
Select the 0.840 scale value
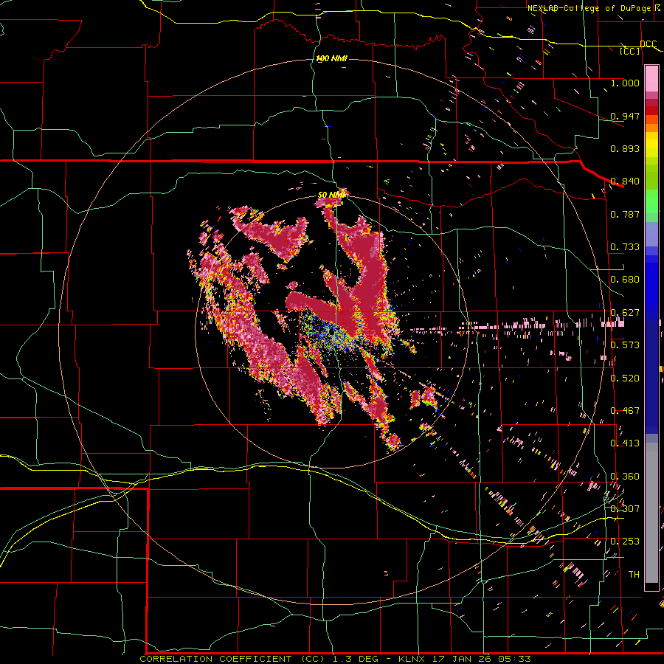pyautogui.click(x=625, y=181)
